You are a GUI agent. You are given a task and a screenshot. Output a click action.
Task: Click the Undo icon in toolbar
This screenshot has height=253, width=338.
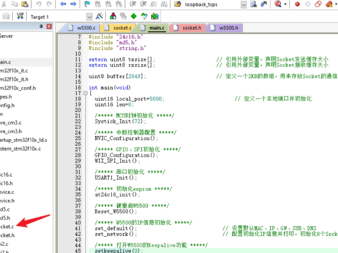[x=38, y=4]
